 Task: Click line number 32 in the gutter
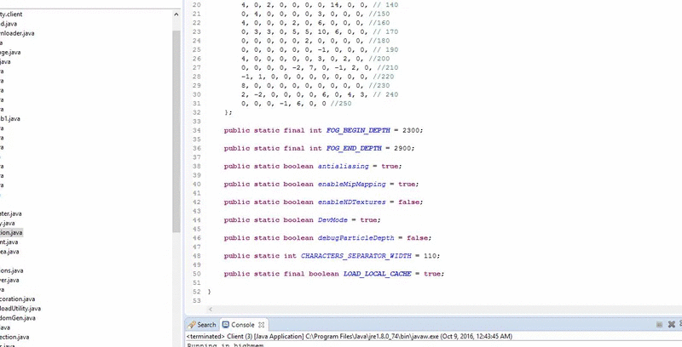(x=196, y=112)
